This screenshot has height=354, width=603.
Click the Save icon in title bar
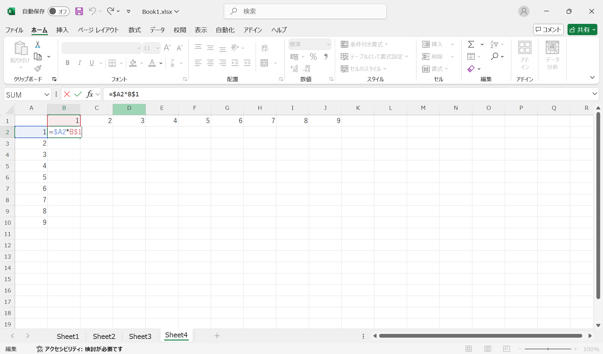(x=79, y=11)
